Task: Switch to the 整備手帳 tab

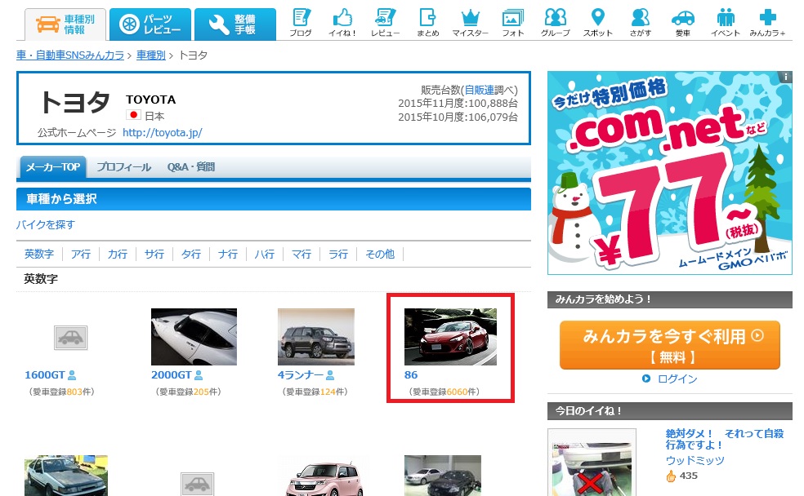Action: tap(235, 24)
